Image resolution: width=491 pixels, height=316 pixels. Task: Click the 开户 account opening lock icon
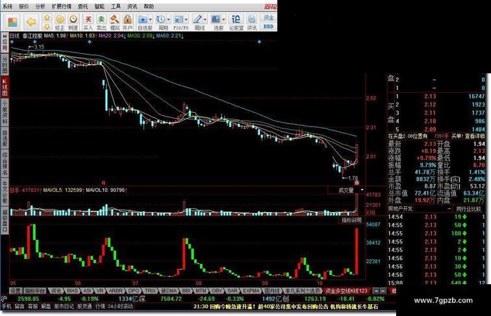point(127,22)
